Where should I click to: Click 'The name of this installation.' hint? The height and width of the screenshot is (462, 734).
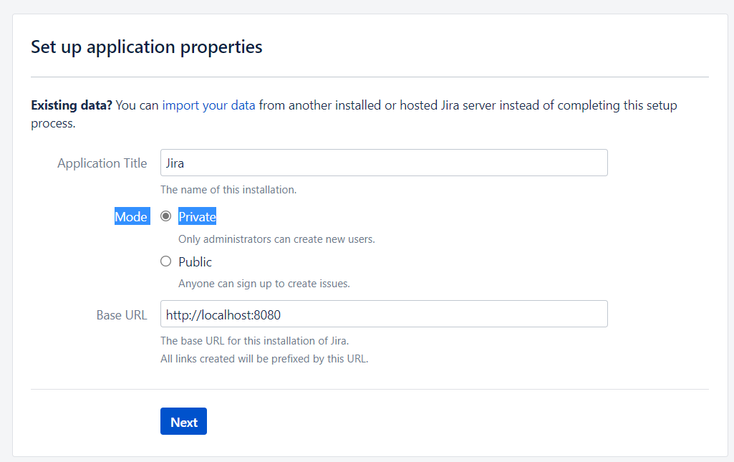[x=228, y=190]
